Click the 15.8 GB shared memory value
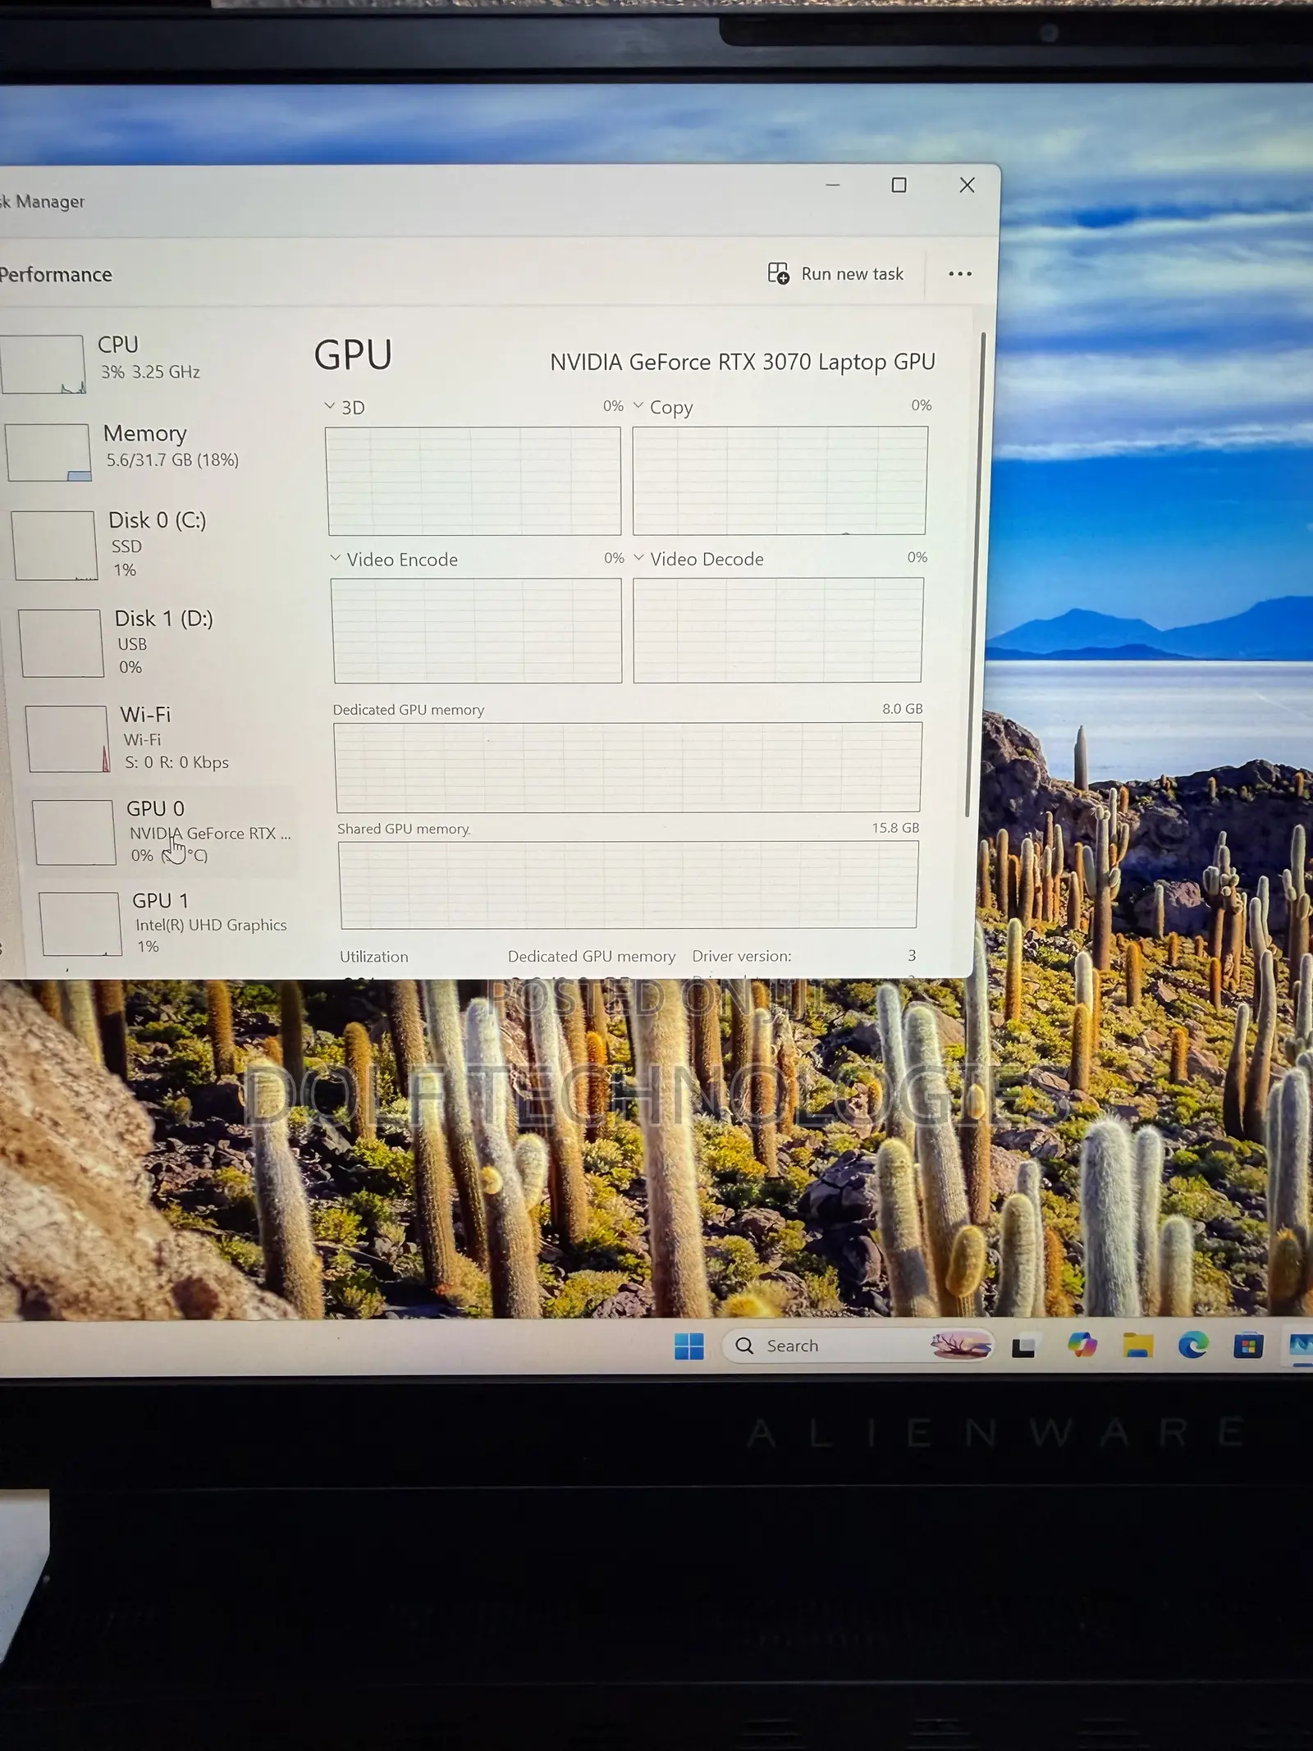 895,827
